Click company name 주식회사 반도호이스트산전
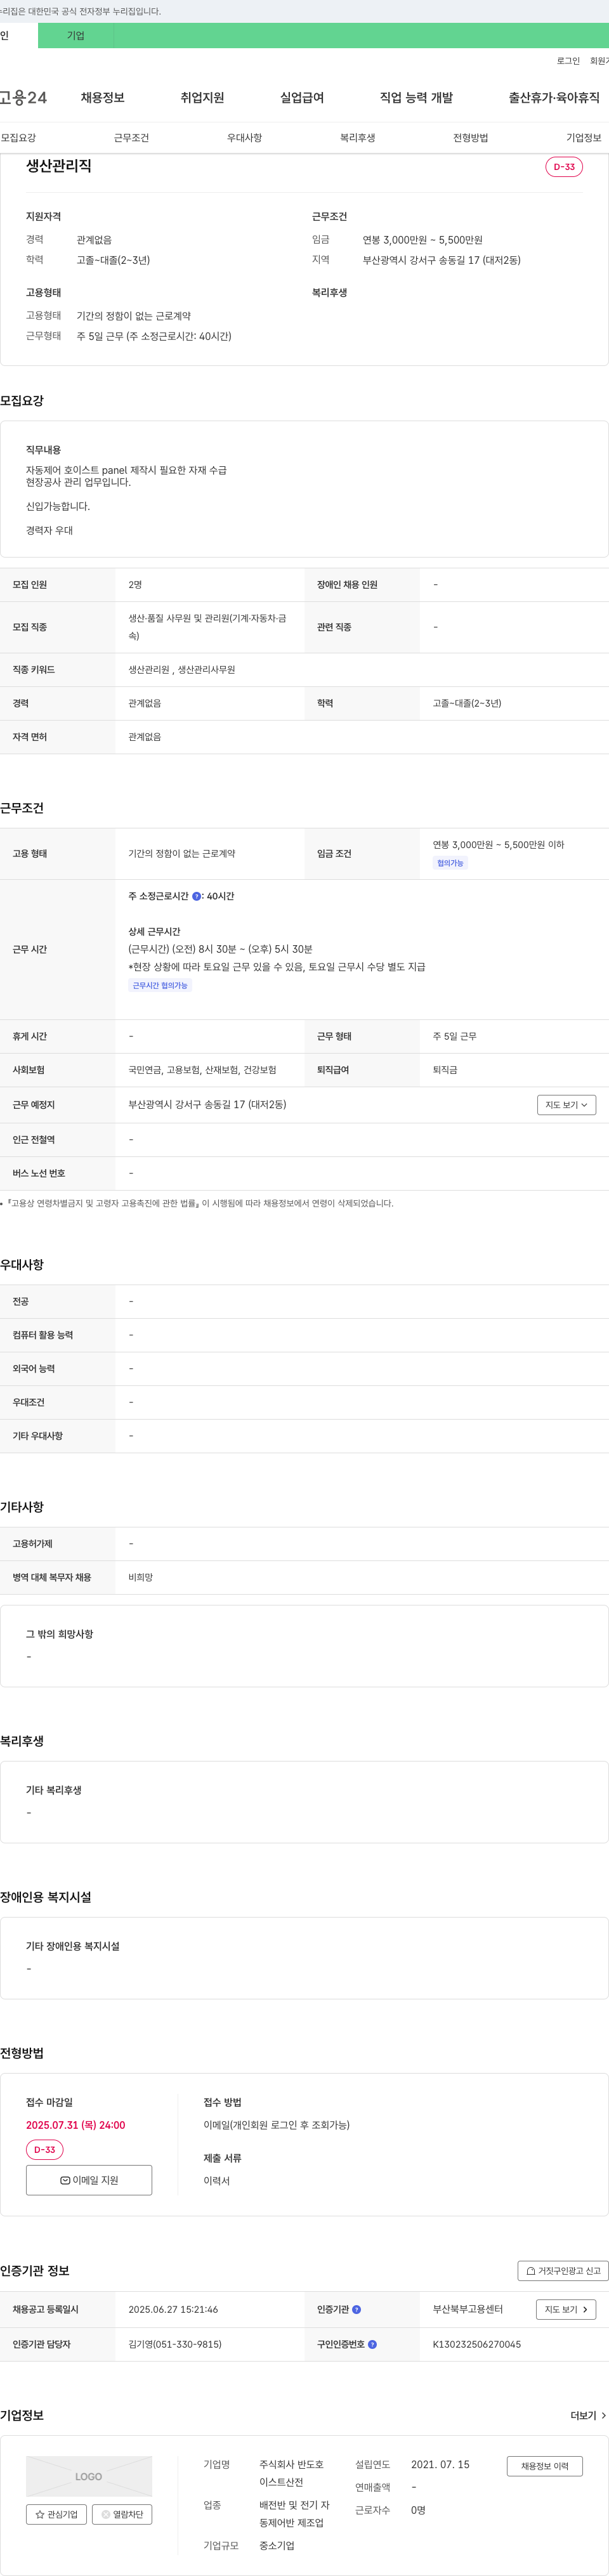This screenshot has width=609, height=2576. tap(292, 2473)
